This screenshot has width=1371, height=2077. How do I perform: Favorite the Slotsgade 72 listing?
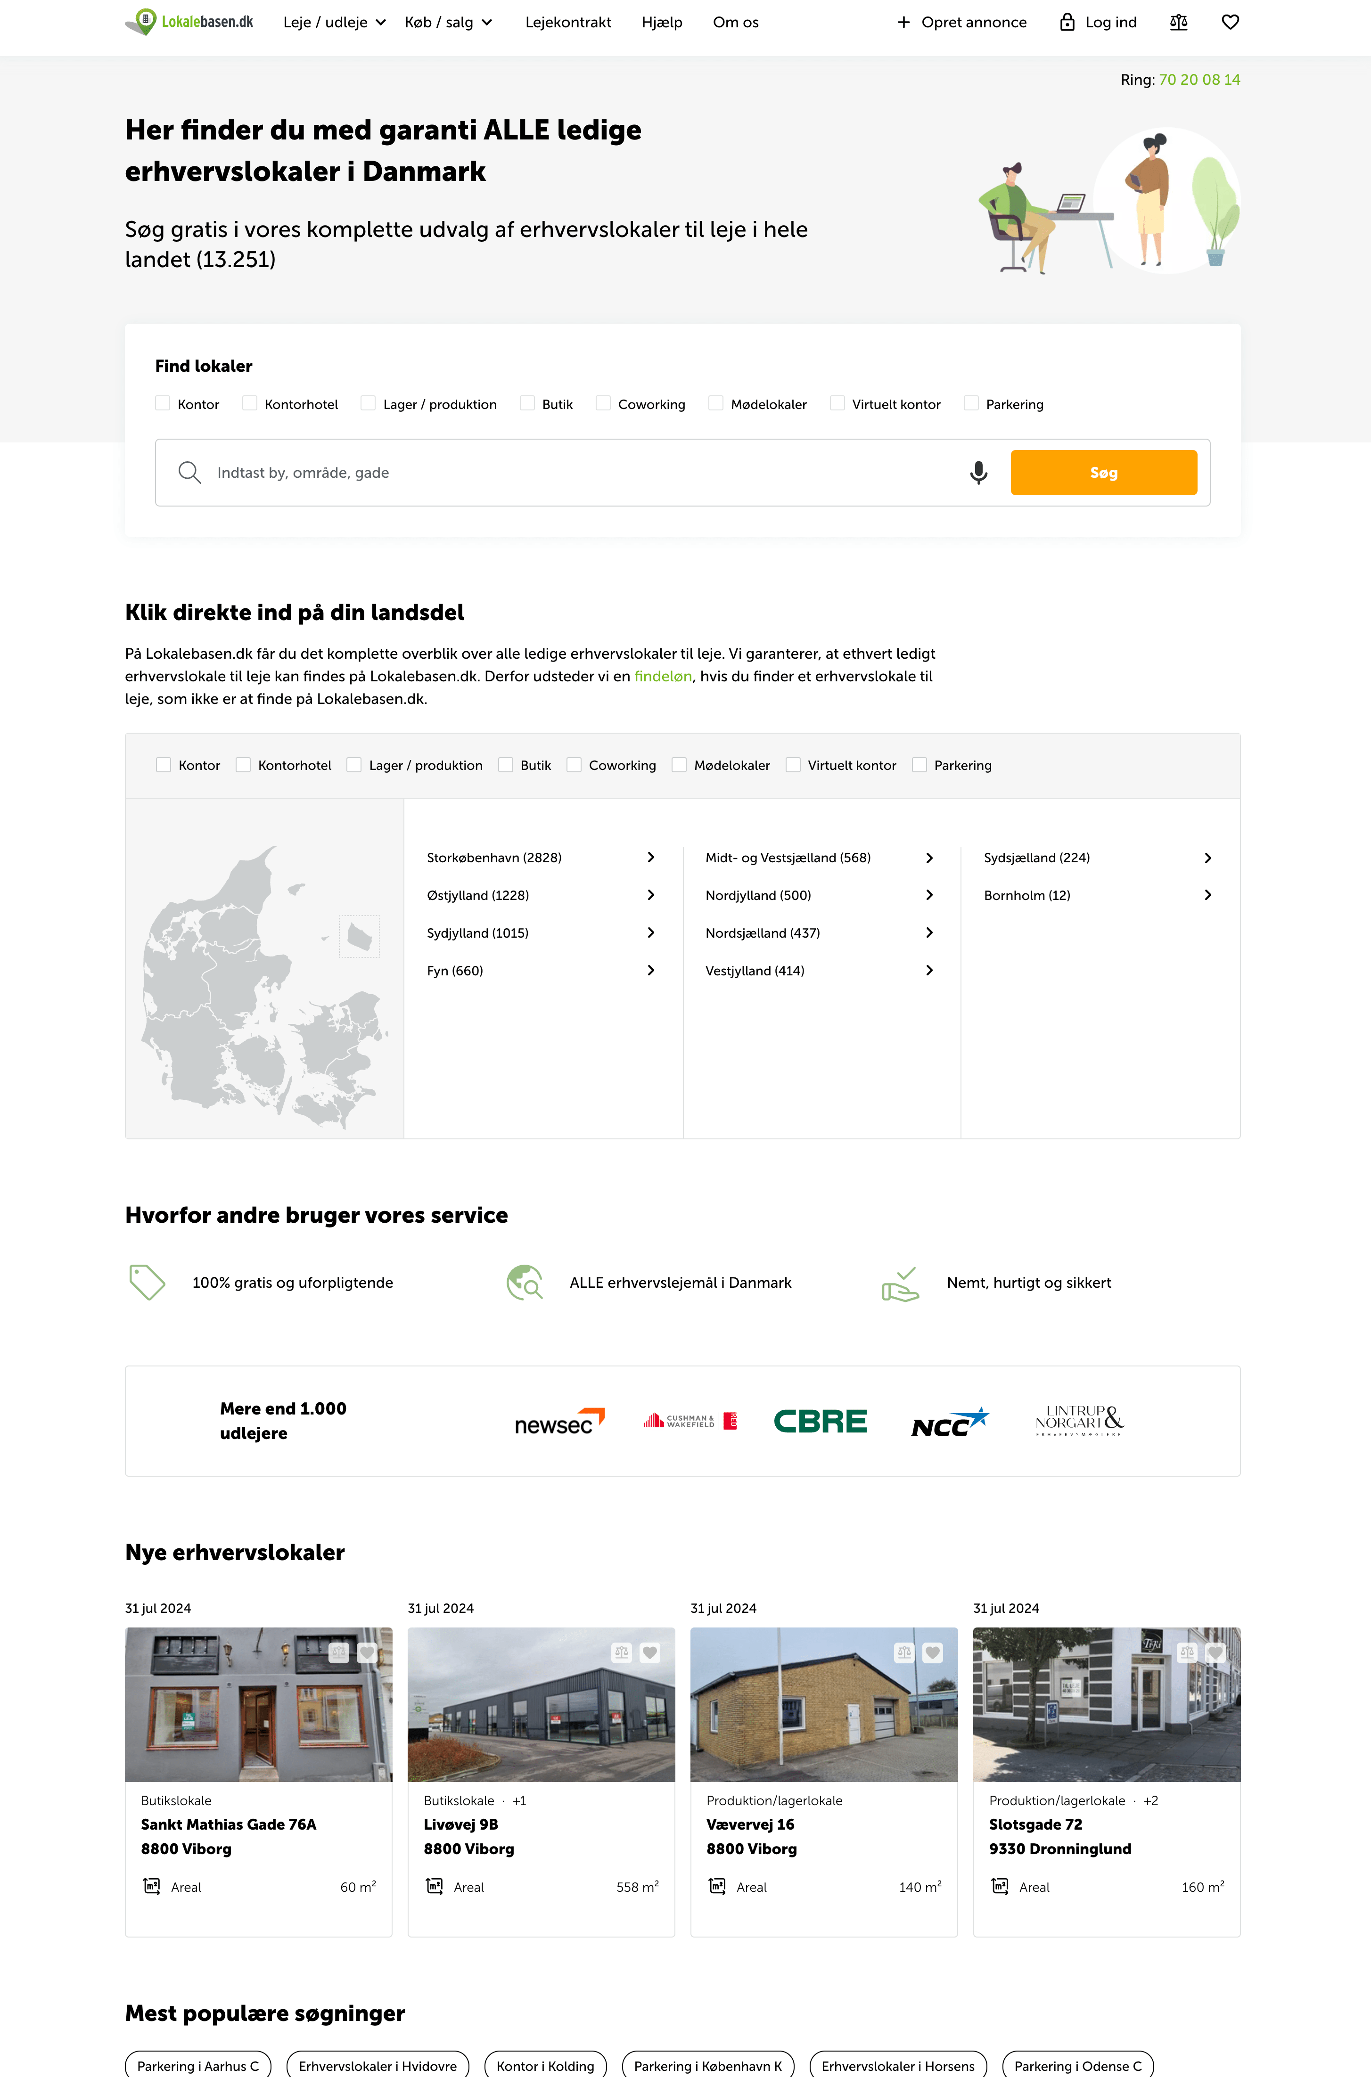coord(1215,1653)
